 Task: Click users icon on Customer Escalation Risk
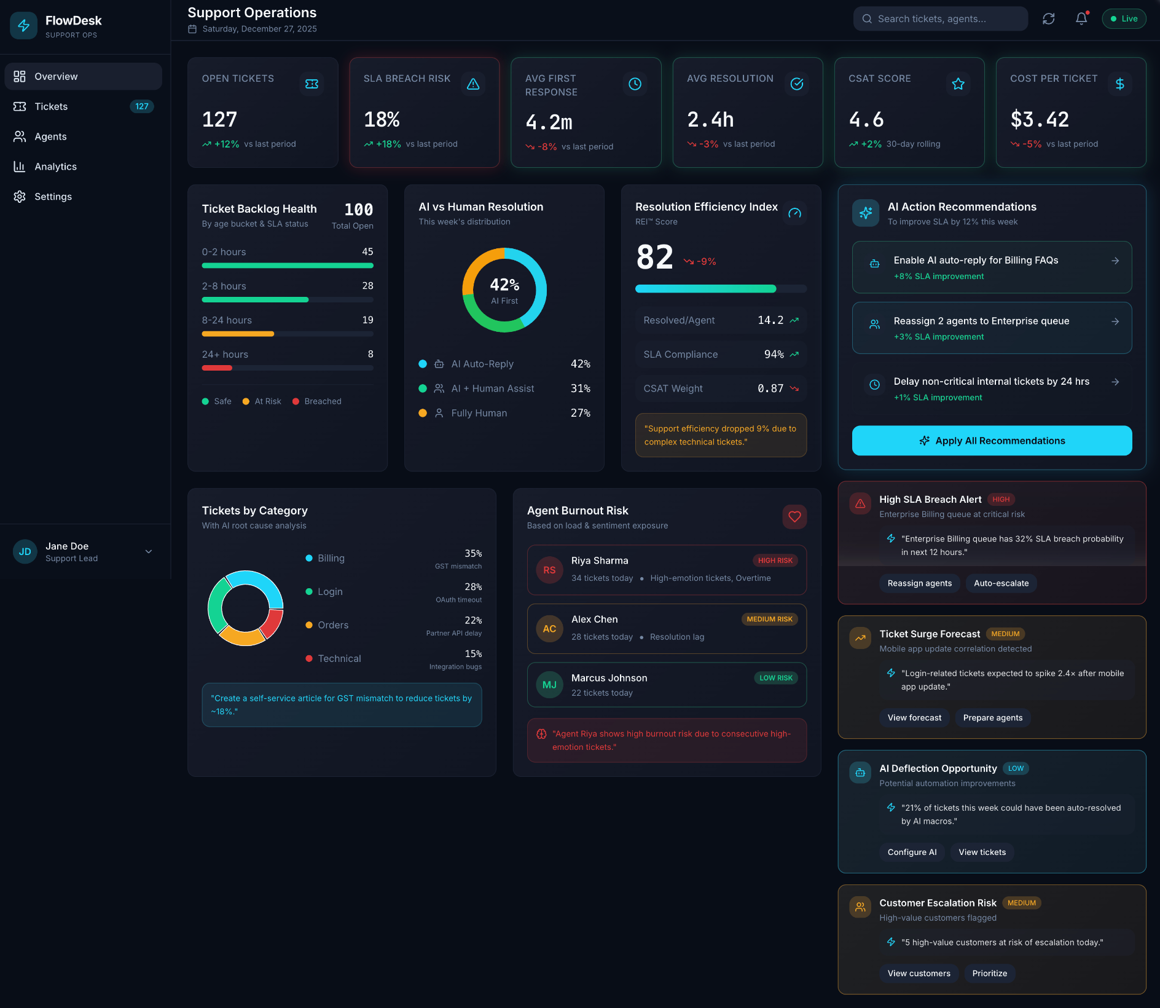point(860,907)
